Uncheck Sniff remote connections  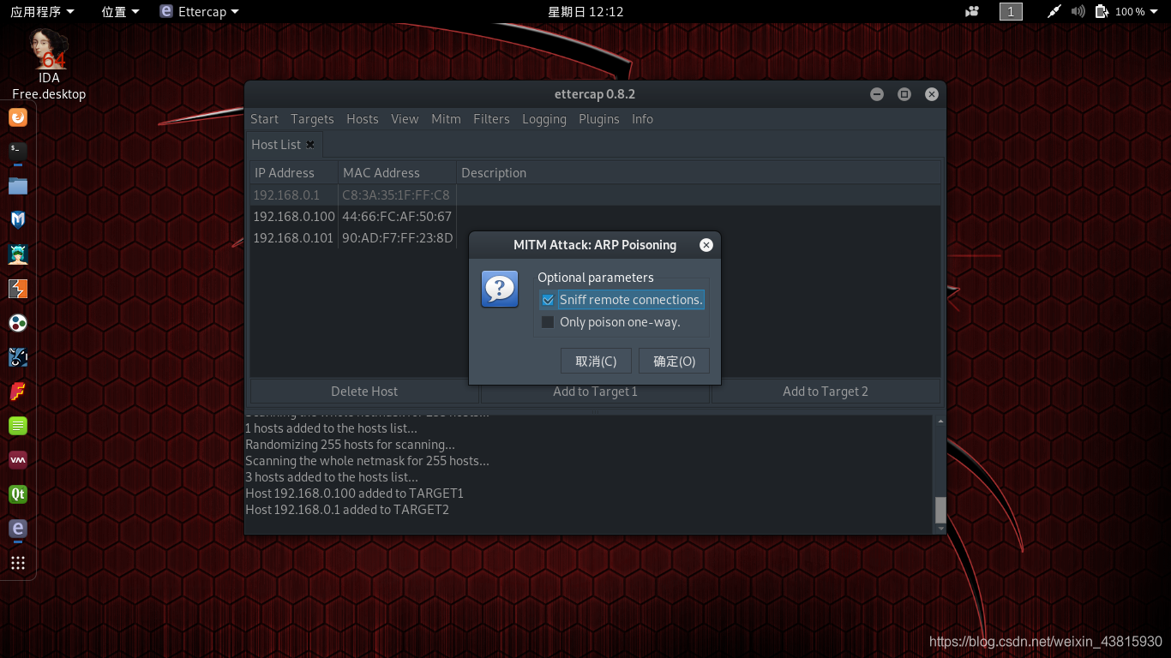coord(548,300)
